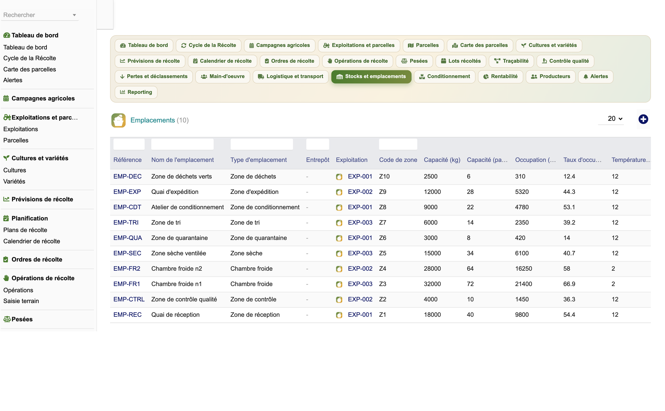The image size is (665, 411).
Task: Click the Code de zone filter field
Action: [x=398, y=144]
